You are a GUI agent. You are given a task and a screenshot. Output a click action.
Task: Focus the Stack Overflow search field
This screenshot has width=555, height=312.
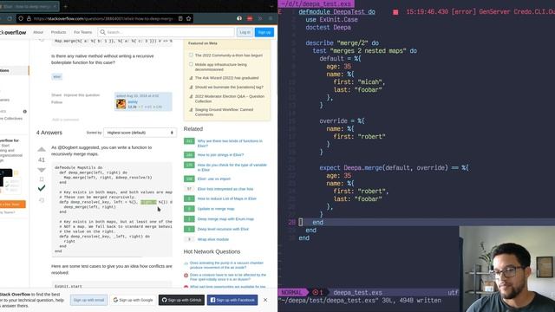click(x=166, y=32)
